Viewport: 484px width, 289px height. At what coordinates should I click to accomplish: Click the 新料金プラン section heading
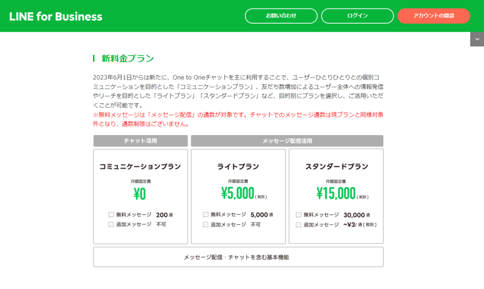(128, 58)
